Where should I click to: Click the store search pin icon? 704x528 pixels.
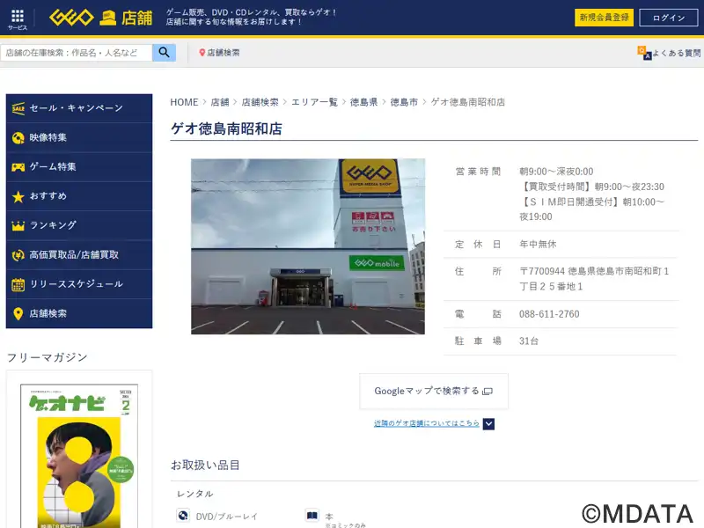coord(202,53)
